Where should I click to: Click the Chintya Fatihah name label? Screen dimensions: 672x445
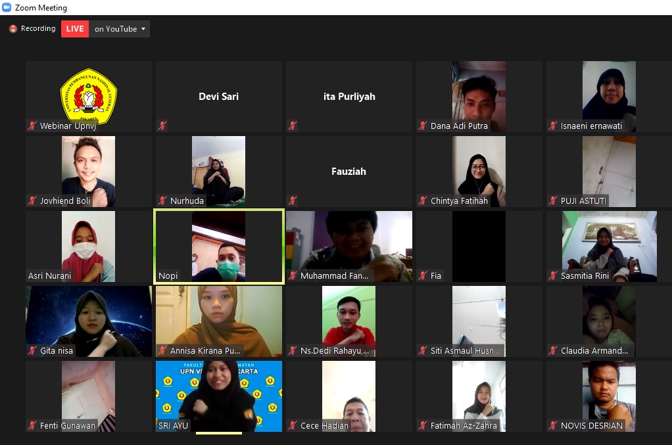(x=459, y=201)
